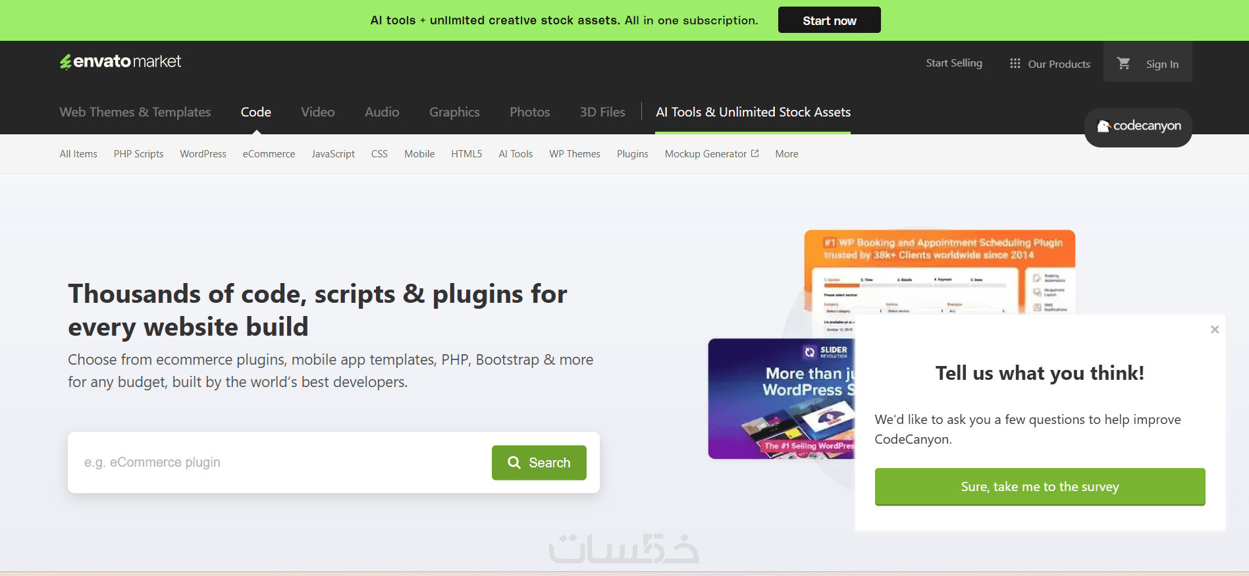
Task: Open PHP Scripts category
Action: point(138,154)
